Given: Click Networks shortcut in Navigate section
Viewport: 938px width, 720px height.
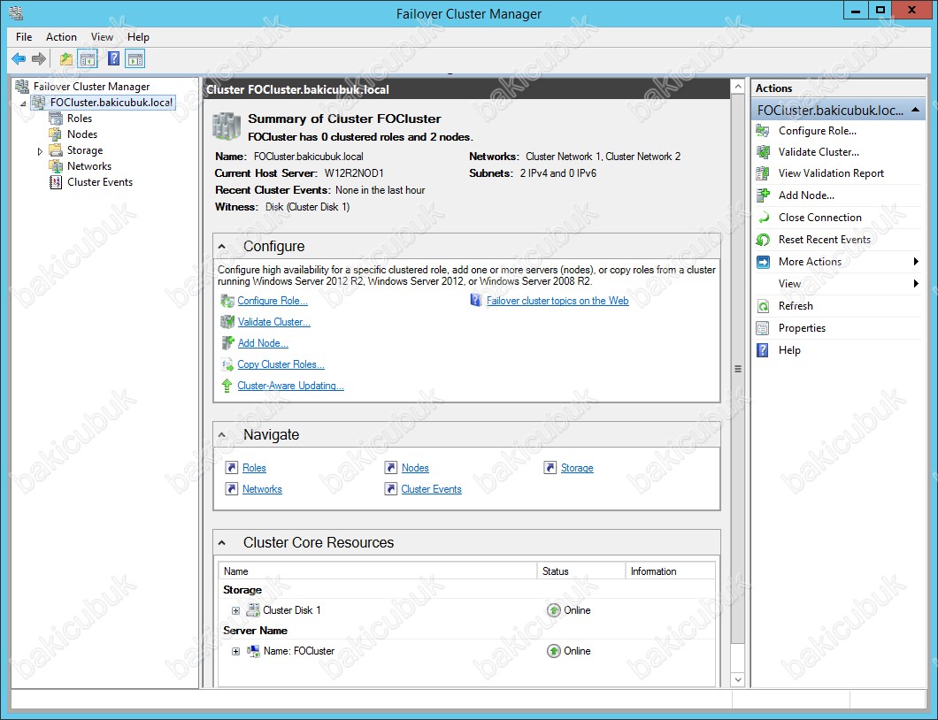Looking at the screenshot, I should (x=261, y=489).
